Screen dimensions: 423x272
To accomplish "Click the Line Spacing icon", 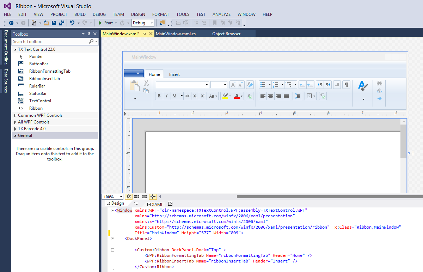I will [297, 96].
